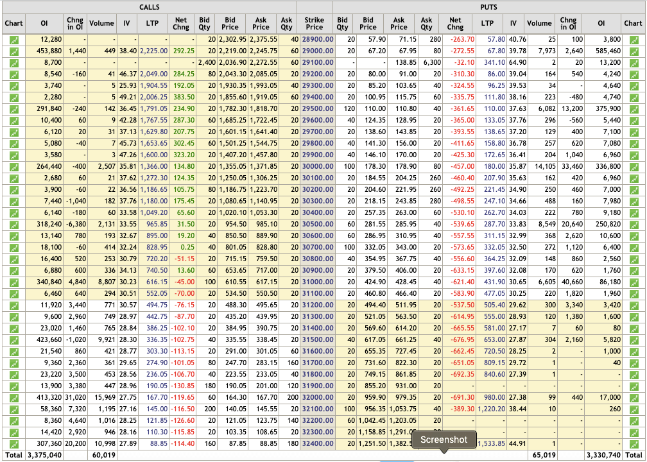Open puts LTP link 1,220.20
Screen dimensions: 647x462
coord(492,409)
